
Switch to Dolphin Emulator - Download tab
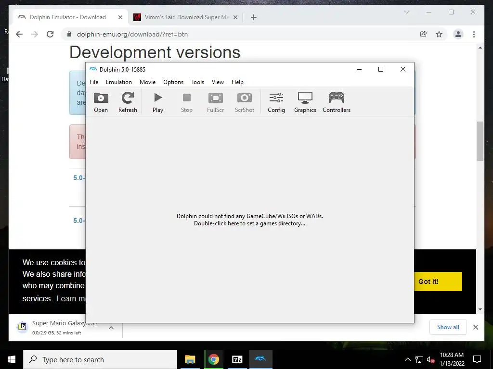tap(67, 17)
